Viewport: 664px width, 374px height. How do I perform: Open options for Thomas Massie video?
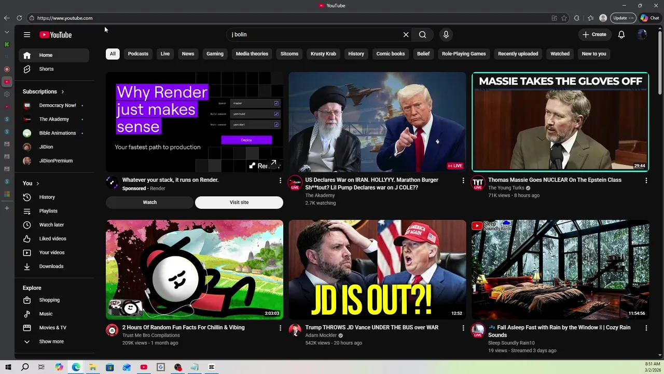(646, 180)
